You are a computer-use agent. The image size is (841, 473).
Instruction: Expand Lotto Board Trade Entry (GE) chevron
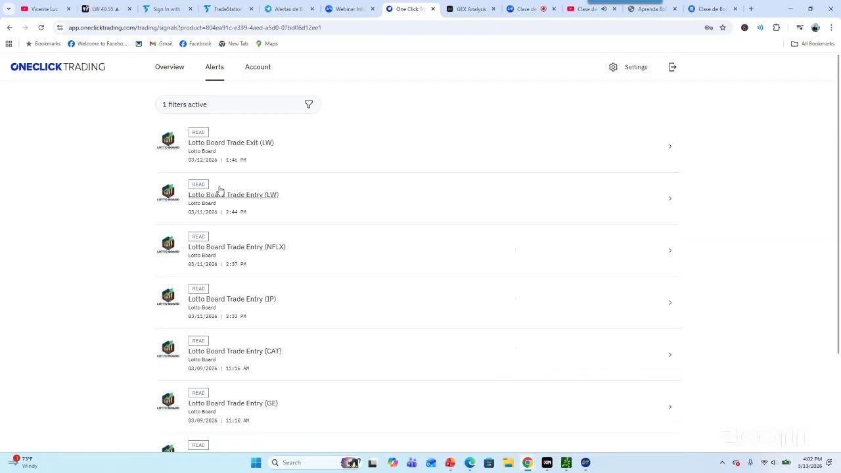click(x=670, y=407)
